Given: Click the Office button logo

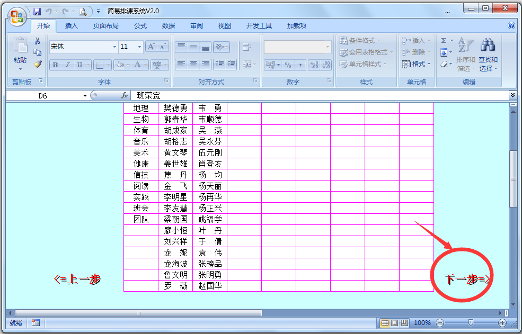Looking at the screenshot, I should click(17, 16).
